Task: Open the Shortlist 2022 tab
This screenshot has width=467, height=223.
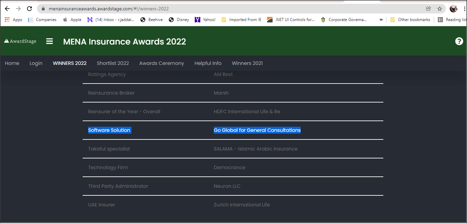Action: (x=113, y=63)
